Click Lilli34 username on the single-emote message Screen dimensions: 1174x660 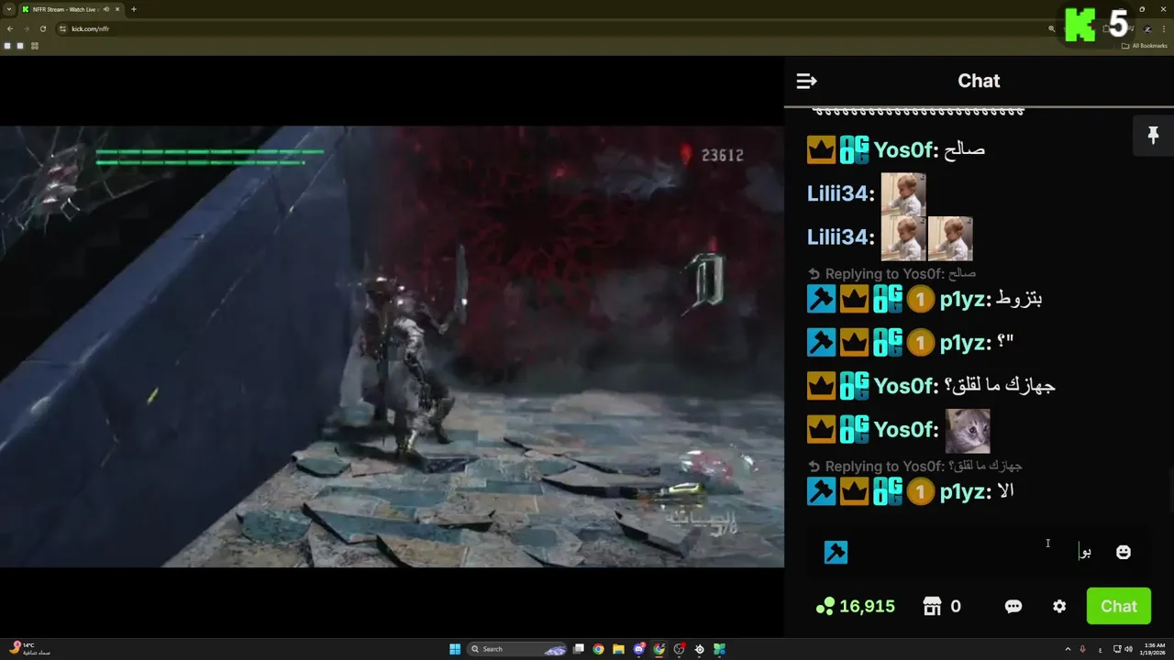click(x=838, y=193)
